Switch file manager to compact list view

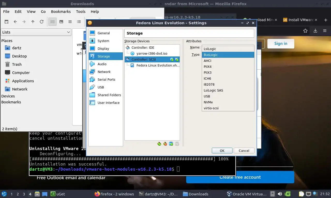70,22
